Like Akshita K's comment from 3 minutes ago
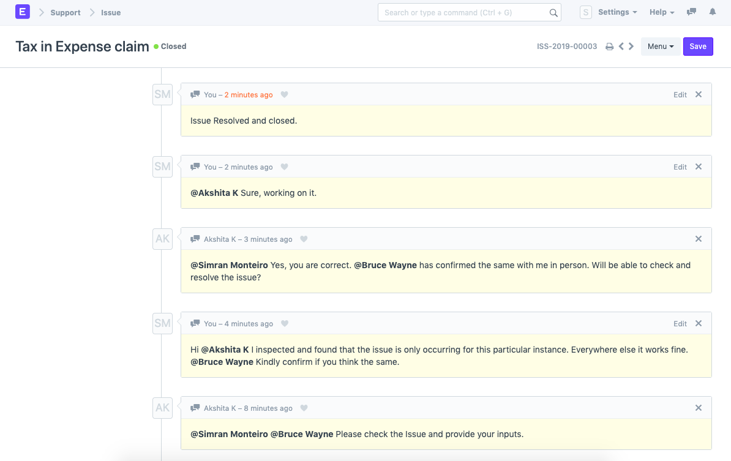 (304, 239)
